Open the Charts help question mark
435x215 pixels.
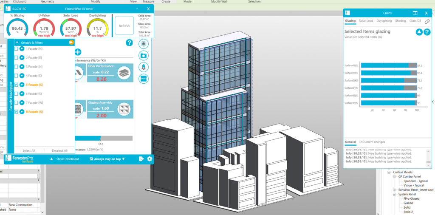click(427, 32)
